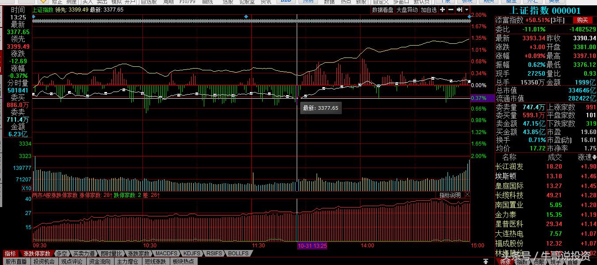Open the 资金流向 bottom tab

(x=100, y=261)
